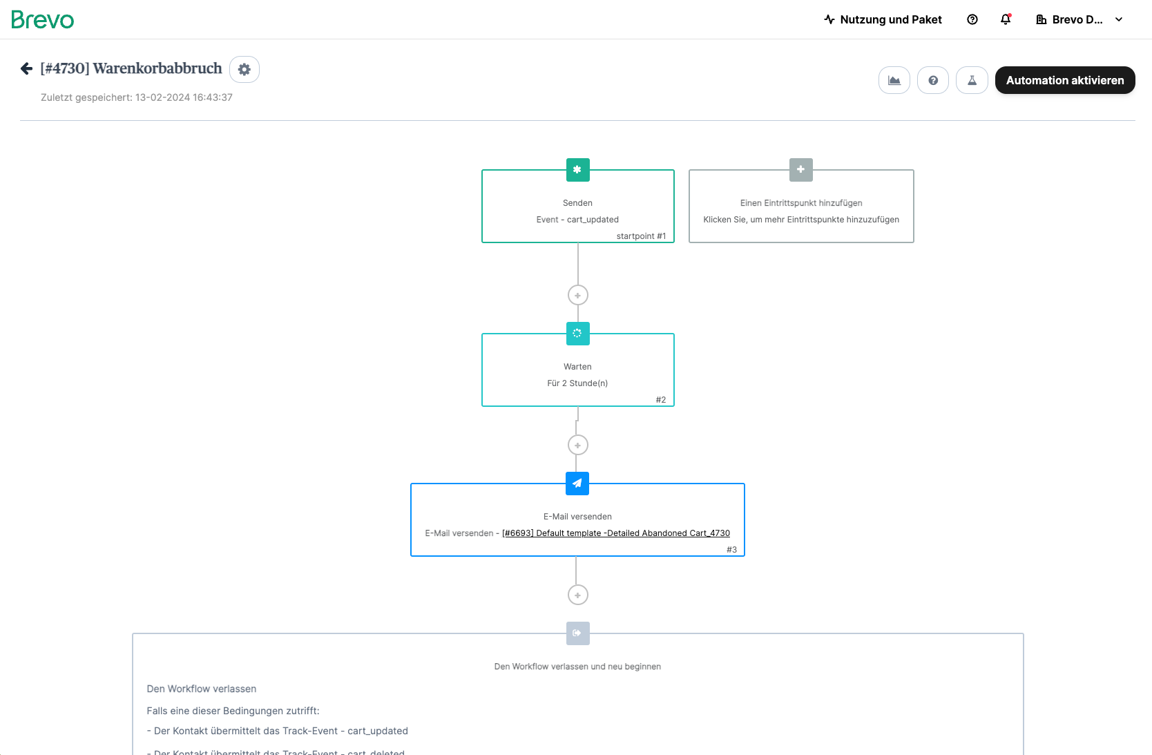Viewport: 1152px width, 755px height.
Task: Open workflow statistics chart icon
Action: pyautogui.click(x=894, y=80)
